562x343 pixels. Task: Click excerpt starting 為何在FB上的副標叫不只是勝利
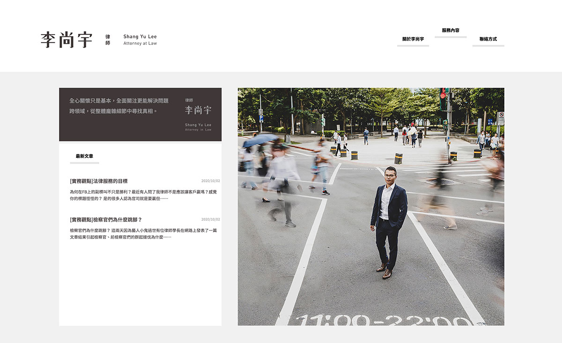click(143, 195)
